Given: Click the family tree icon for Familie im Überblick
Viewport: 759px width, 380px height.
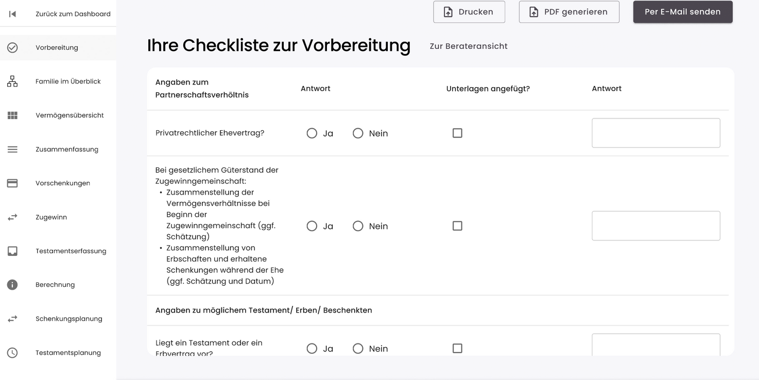Looking at the screenshot, I should click(x=12, y=81).
